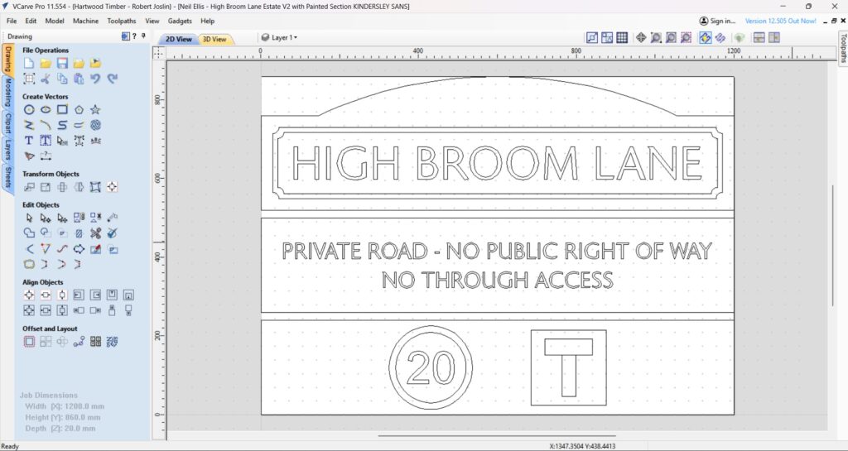Viewport: 848px width, 451px height.
Task: Open the Toolpaths menu
Action: tap(122, 21)
